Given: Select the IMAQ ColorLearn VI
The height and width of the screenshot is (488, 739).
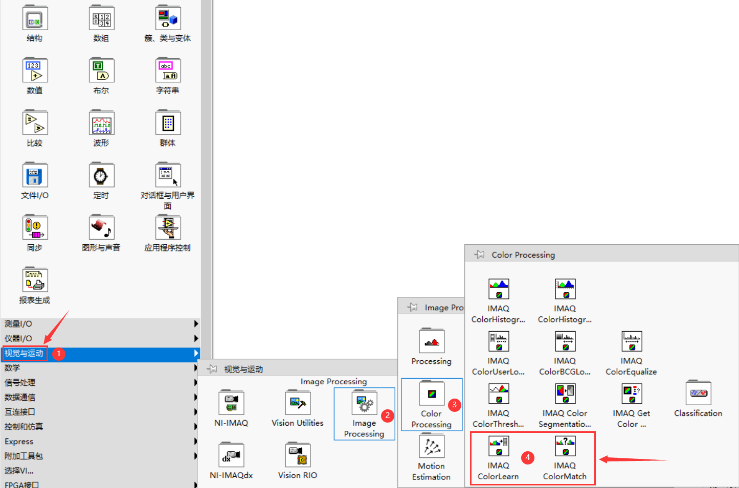Looking at the screenshot, I should [498, 446].
